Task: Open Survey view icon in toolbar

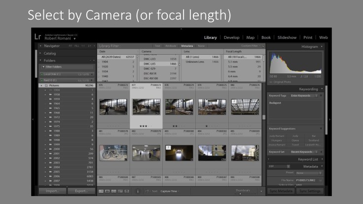Action: tap(121, 191)
